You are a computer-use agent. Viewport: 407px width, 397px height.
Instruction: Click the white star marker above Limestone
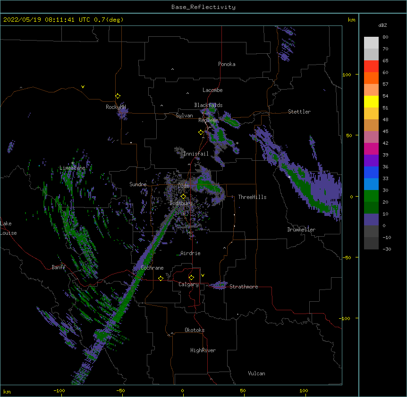pos(73,163)
